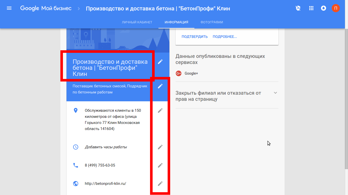Click the business category description text
This screenshot has width=348, height=195.
(110, 89)
